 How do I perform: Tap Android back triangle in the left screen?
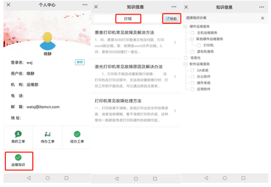29,178
